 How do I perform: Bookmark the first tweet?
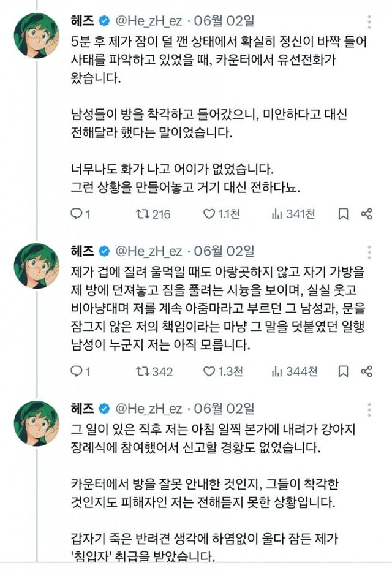(x=344, y=214)
